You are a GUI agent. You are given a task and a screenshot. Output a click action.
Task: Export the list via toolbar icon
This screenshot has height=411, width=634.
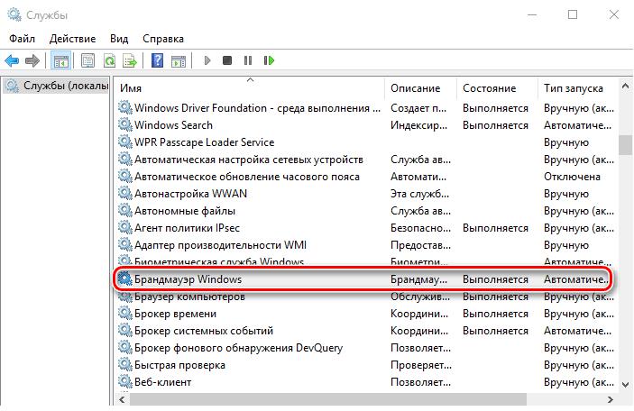pos(130,60)
